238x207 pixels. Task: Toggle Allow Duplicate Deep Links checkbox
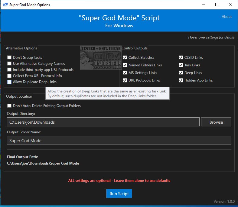[x=10, y=82]
